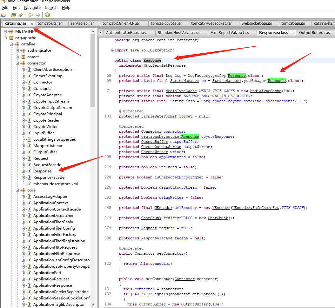Screen dimensions: 335x308
Task: Follow the HttpServletResponse link in code
Action: [x=164, y=66]
